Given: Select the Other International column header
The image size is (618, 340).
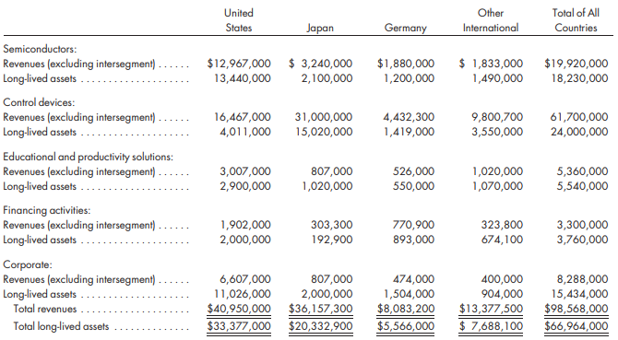Looking at the screenshot, I should point(491,20).
